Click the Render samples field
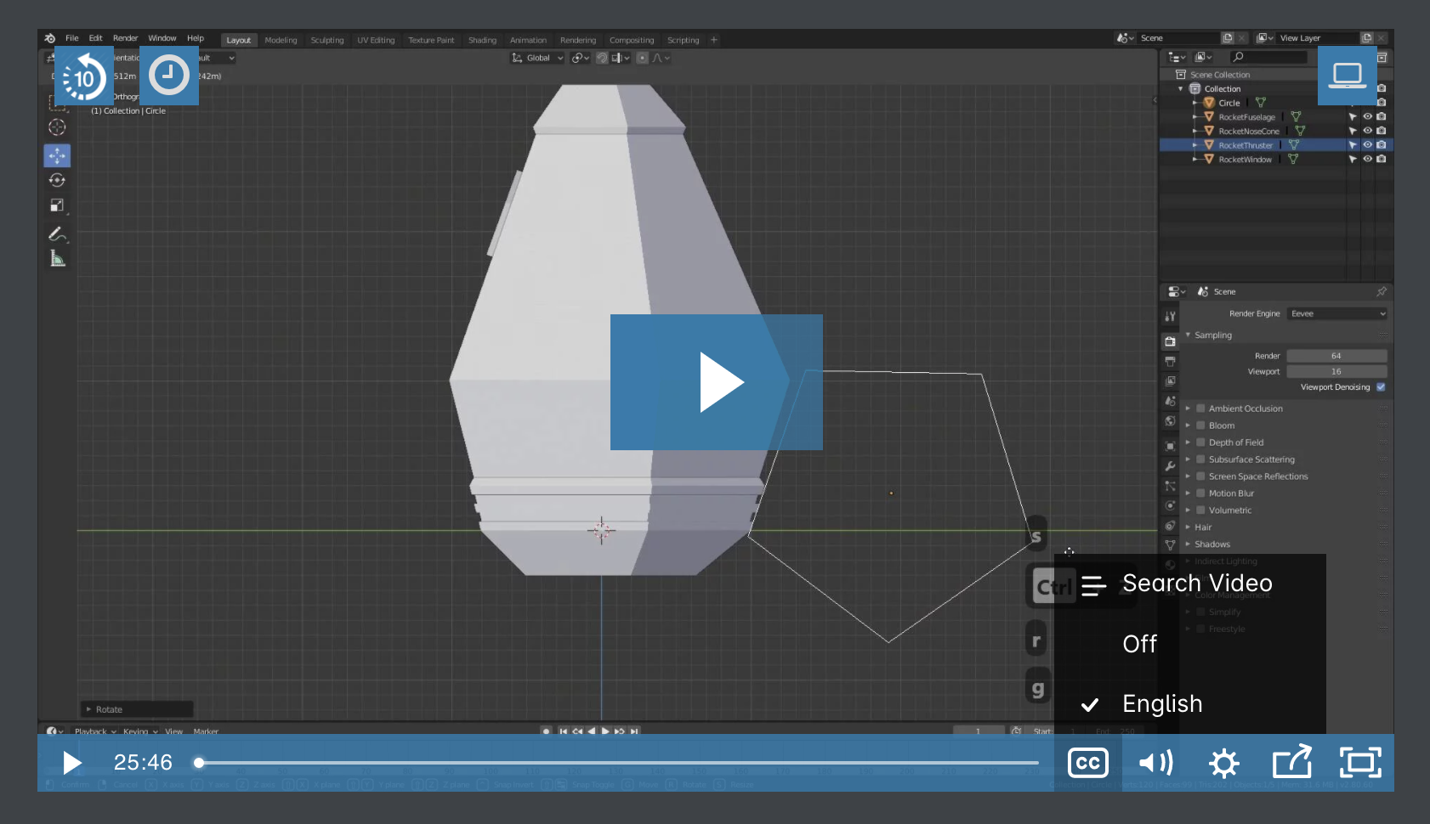1430x824 pixels. pyautogui.click(x=1336, y=356)
